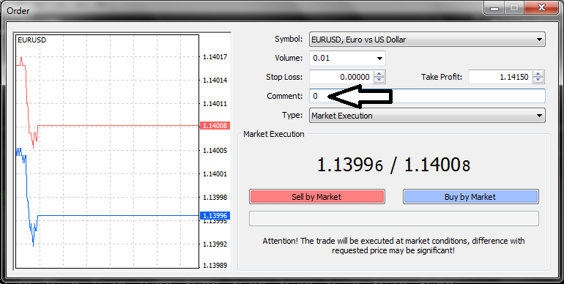
Task: Open the Type dropdown set to Market Execution
Action: (427, 116)
